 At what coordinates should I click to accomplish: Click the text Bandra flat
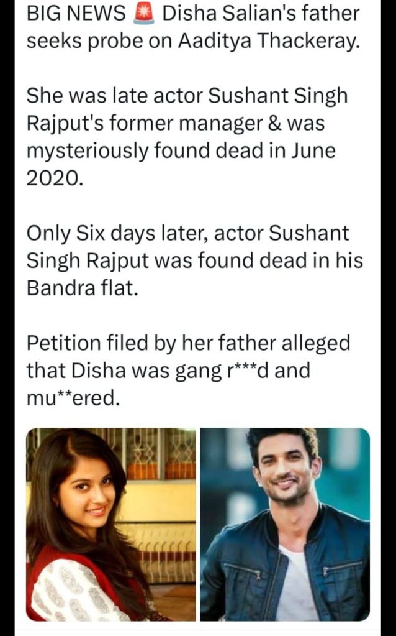82,288
